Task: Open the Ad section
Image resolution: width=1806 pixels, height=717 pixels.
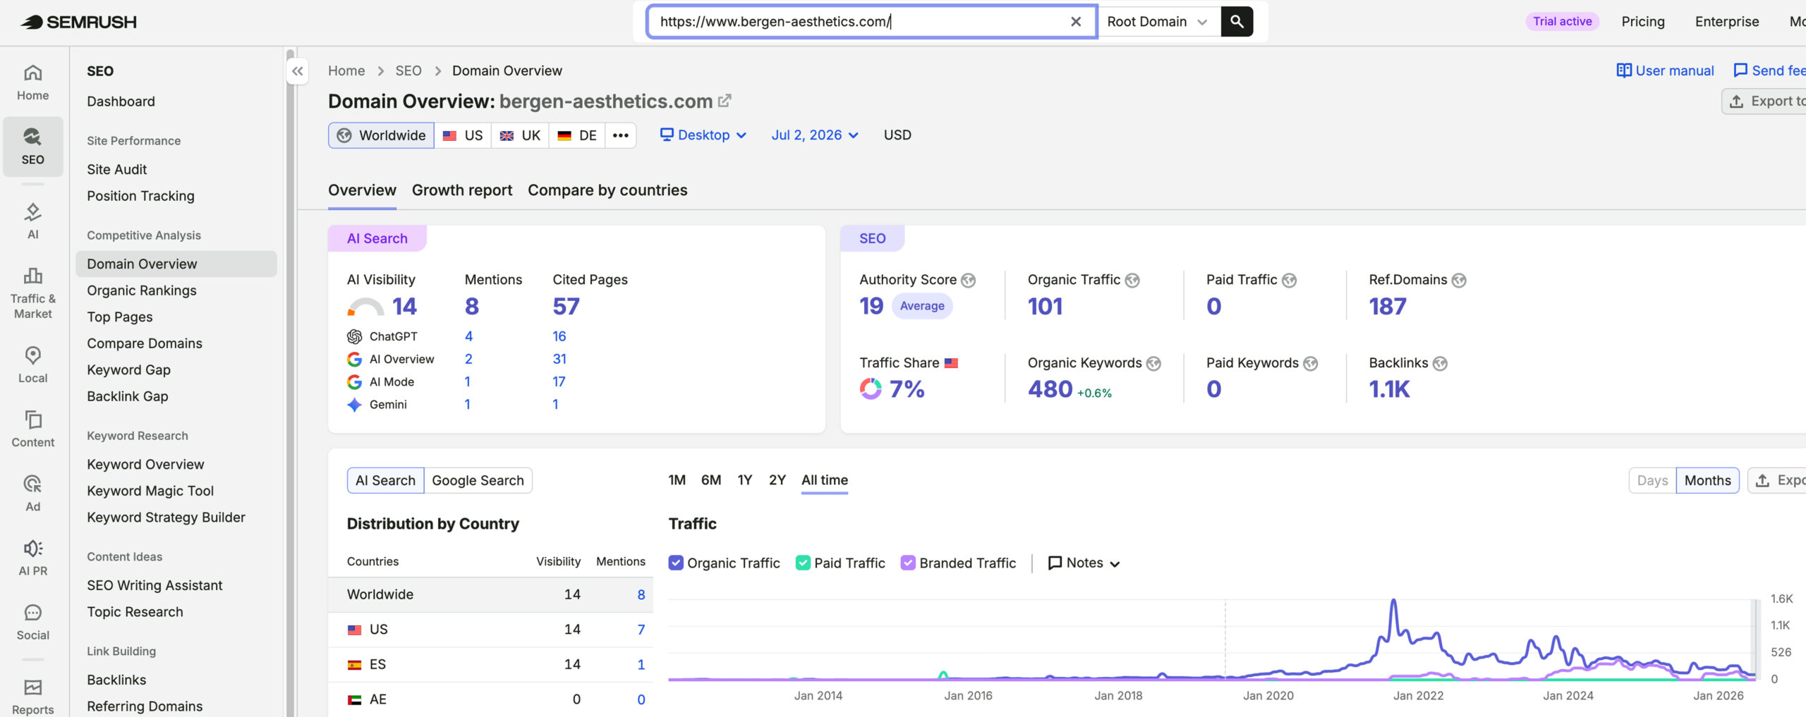Action: tap(32, 494)
